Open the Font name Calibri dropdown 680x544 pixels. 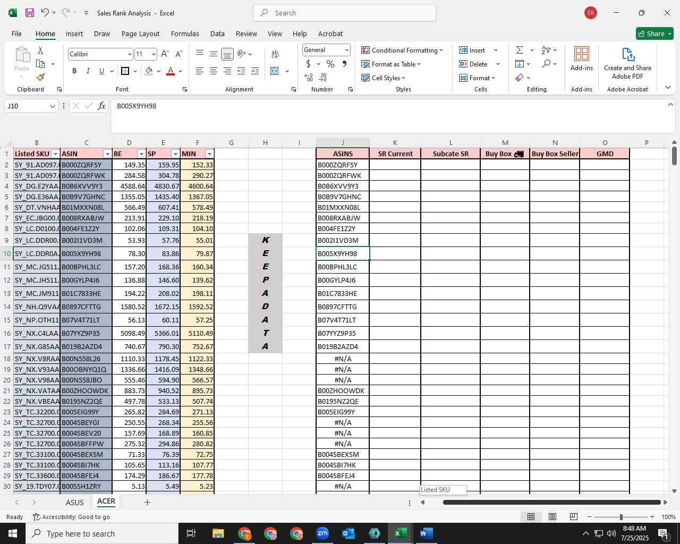tap(129, 54)
